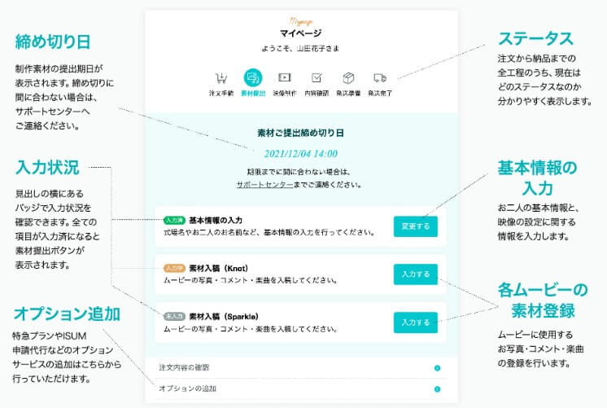This screenshot has width=607, height=408.
Task: Click the 映像制作 video play icon
Action: [284, 78]
